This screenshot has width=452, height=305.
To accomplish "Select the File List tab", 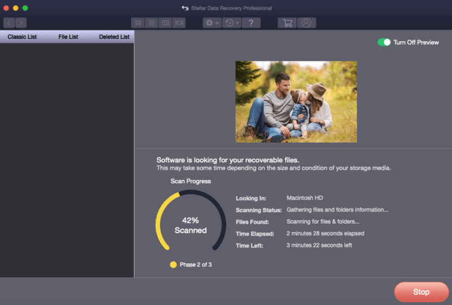I will (68, 37).
